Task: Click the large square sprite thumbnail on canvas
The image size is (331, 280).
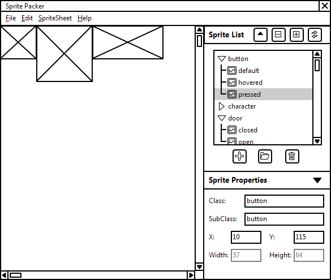Action: 65,54
